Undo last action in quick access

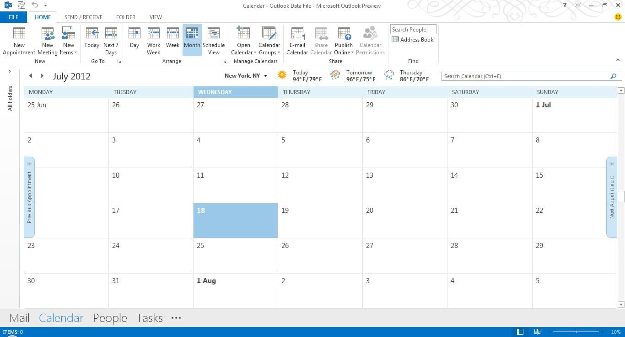35,5
